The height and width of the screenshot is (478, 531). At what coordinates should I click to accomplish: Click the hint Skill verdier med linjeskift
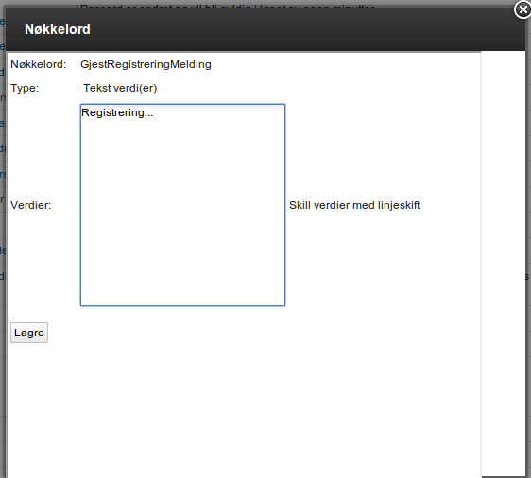(354, 205)
